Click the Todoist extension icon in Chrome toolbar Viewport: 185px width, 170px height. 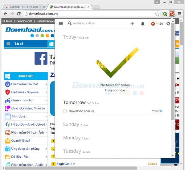point(172,14)
